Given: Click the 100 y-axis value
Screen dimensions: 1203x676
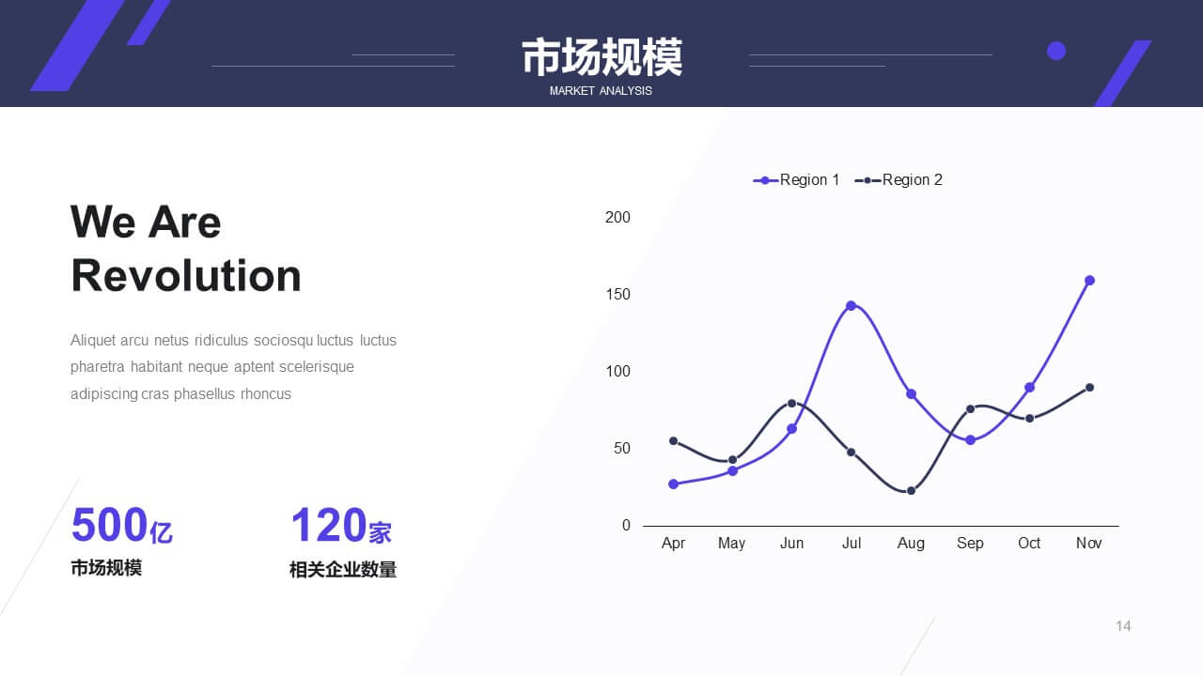Looking at the screenshot, I should tap(618, 372).
